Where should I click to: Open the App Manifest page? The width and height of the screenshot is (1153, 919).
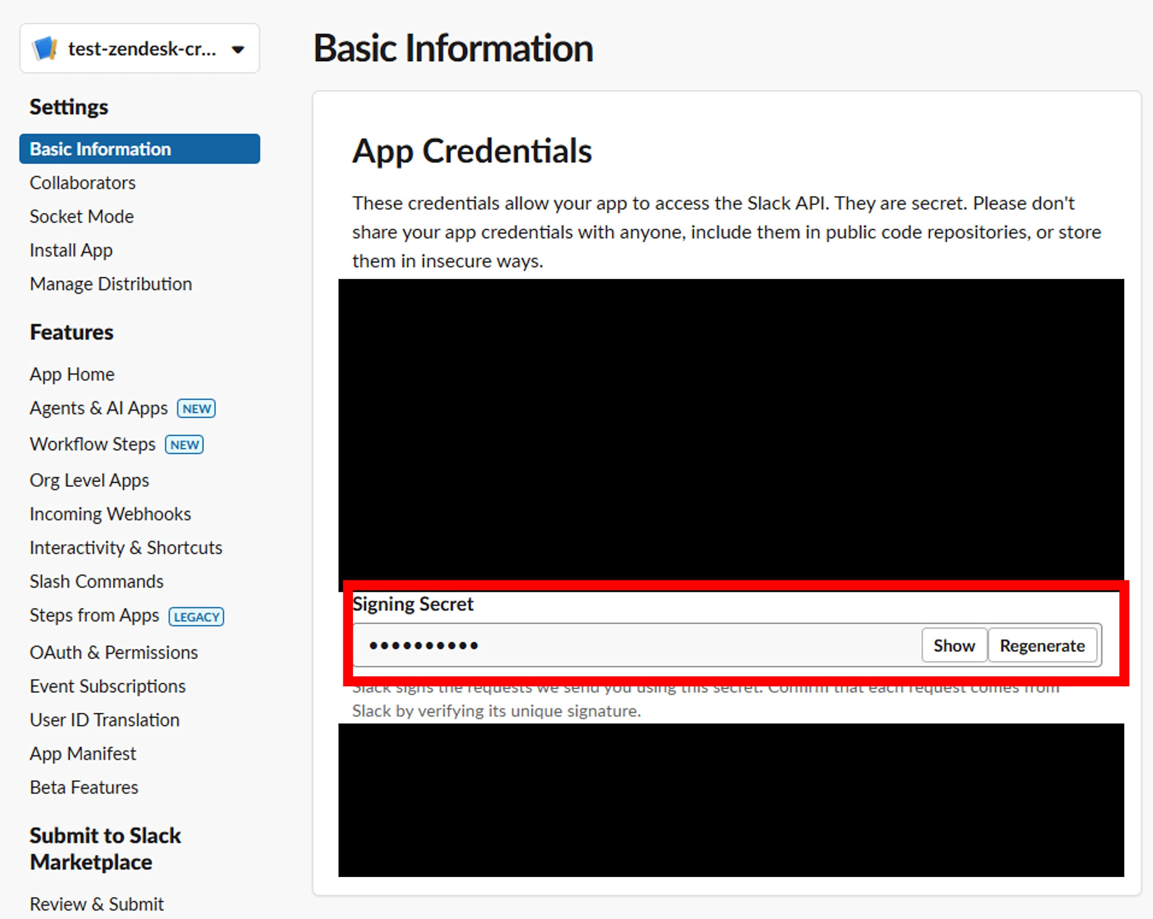pos(83,754)
